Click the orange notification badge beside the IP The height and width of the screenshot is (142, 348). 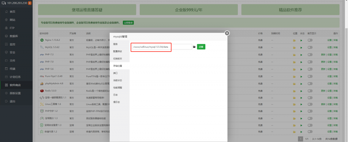click(x=30, y=3)
